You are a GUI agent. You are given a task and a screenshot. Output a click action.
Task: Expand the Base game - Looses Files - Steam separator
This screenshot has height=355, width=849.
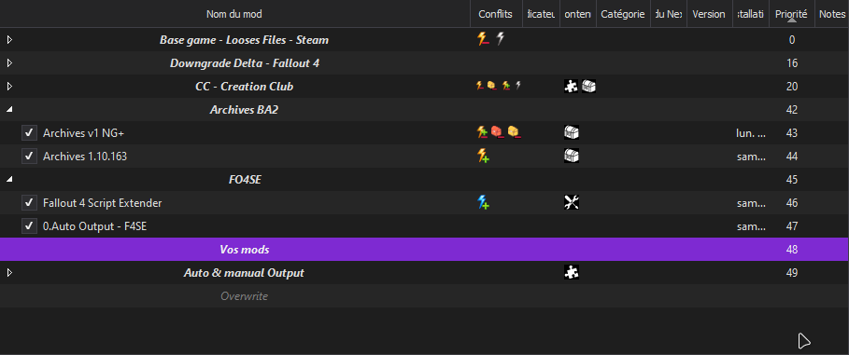coord(9,39)
